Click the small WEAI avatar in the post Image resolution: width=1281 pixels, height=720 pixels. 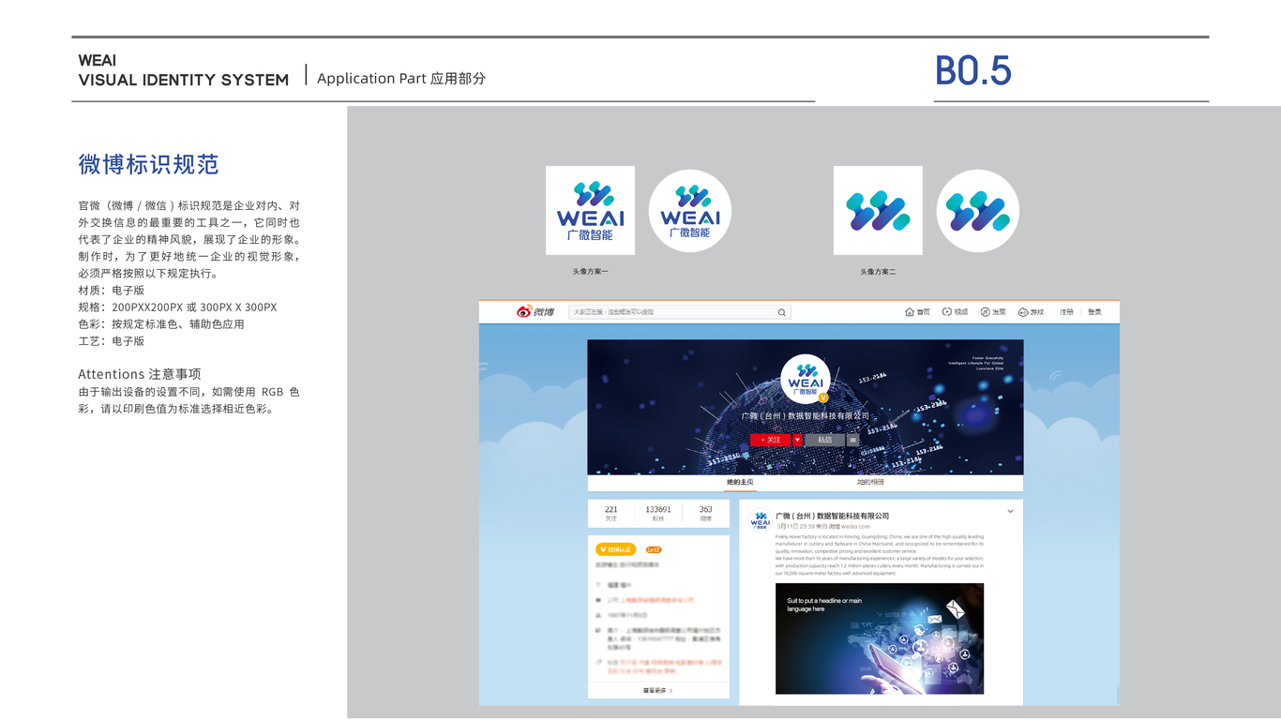coord(761,520)
